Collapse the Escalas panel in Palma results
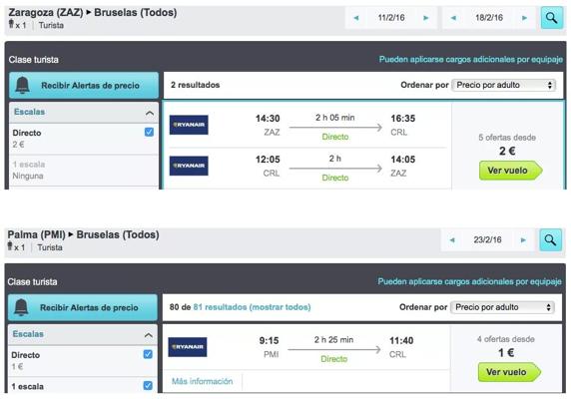The height and width of the screenshot is (399, 571). [x=148, y=335]
